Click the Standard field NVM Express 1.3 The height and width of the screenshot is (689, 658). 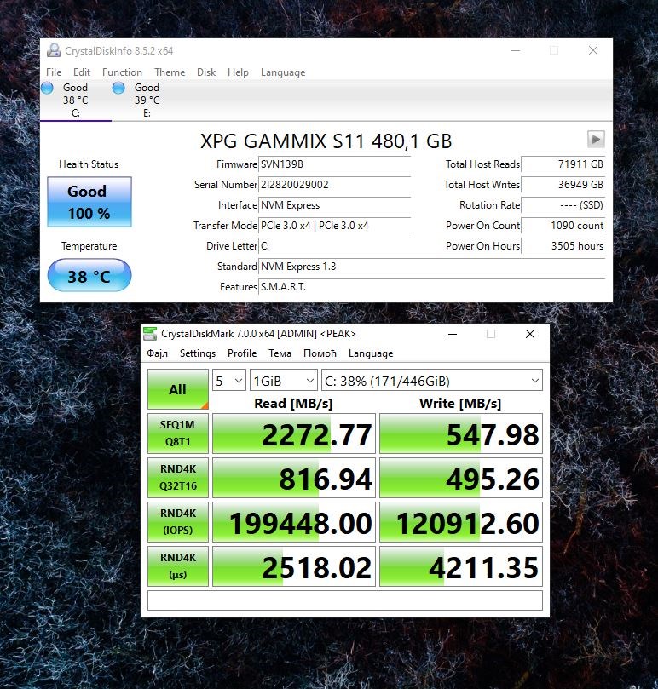tap(432, 267)
